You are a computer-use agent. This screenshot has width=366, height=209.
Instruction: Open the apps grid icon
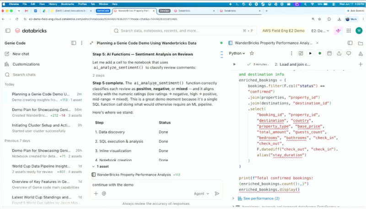pos(349,31)
